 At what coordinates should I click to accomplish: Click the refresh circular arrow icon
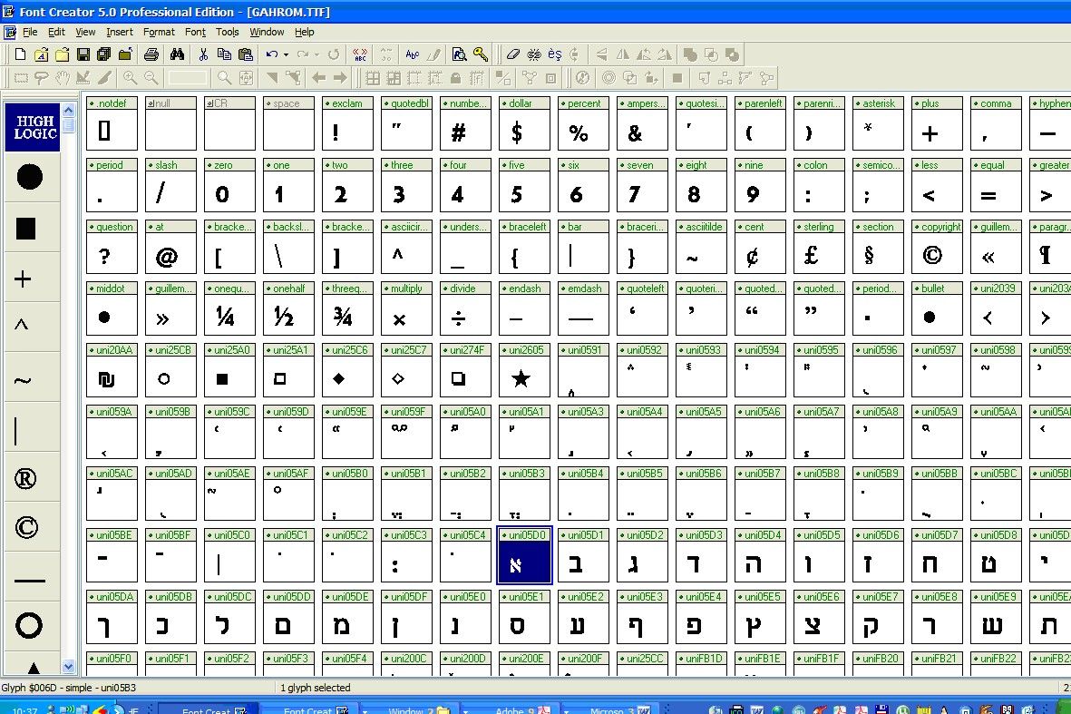click(x=334, y=54)
